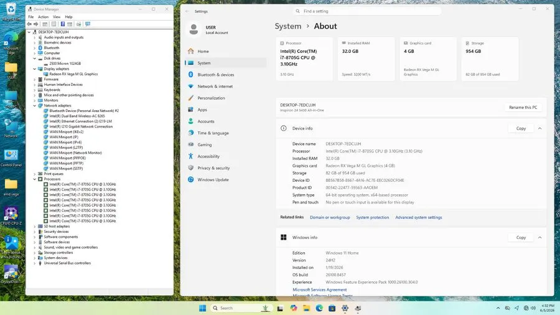The height and width of the screenshot is (315, 560).
Task: Open Privacy & security settings
Action: coord(226,168)
